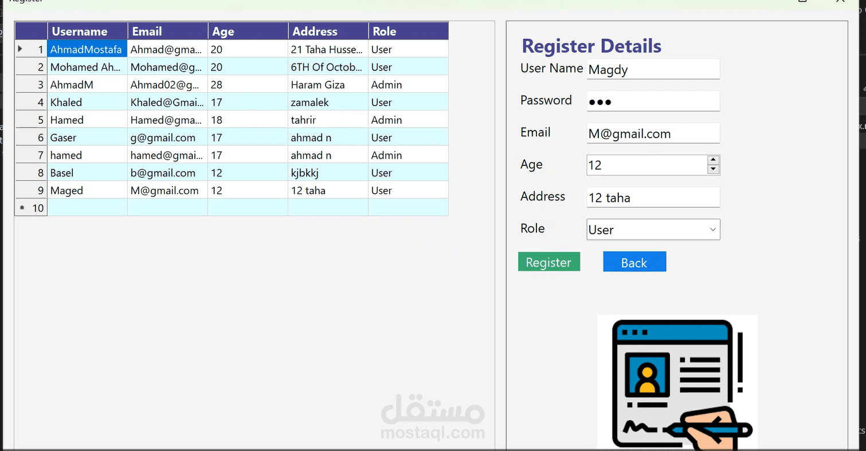Select the User role cell in Basel's row
The image size is (866, 451).
(x=408, y=173)
